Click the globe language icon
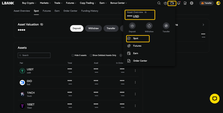Image resolution: width=223 pixels, height=113 pixels. click(192, 3)
